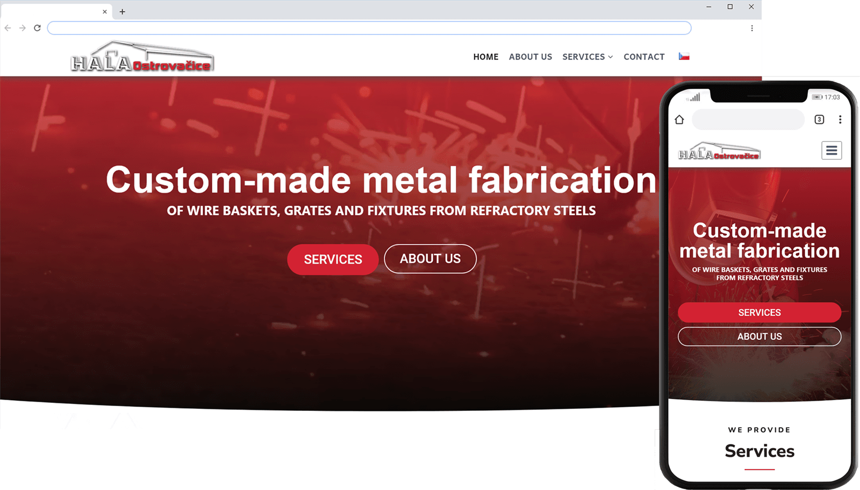Click the desktop browser address bar

point(369,28)
